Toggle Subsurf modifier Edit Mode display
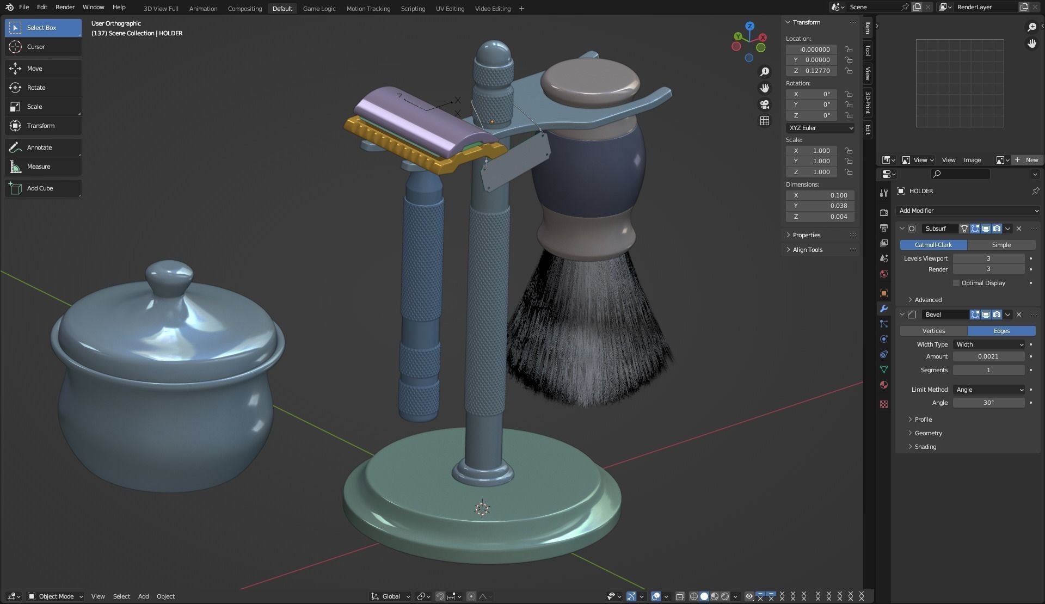 (975, 229)
